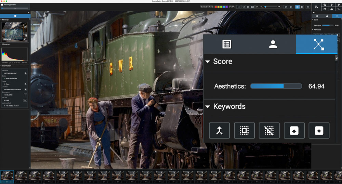Fit the photo to the window
342x184 pixels.
[248, 7]
